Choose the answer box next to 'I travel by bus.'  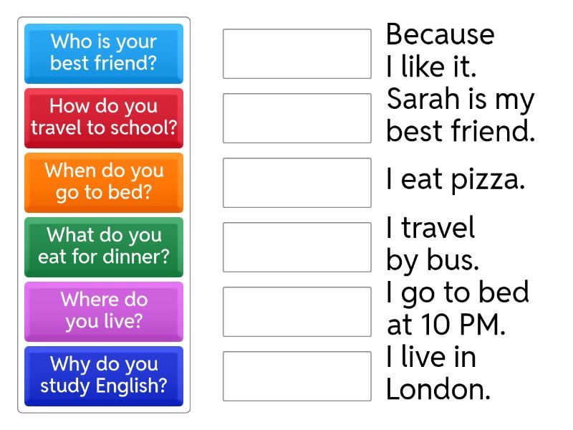[x=297, y=247]
